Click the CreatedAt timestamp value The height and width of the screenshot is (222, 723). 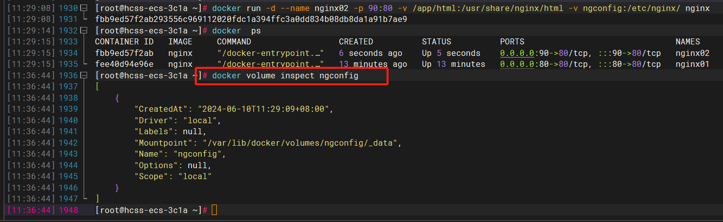265,109
